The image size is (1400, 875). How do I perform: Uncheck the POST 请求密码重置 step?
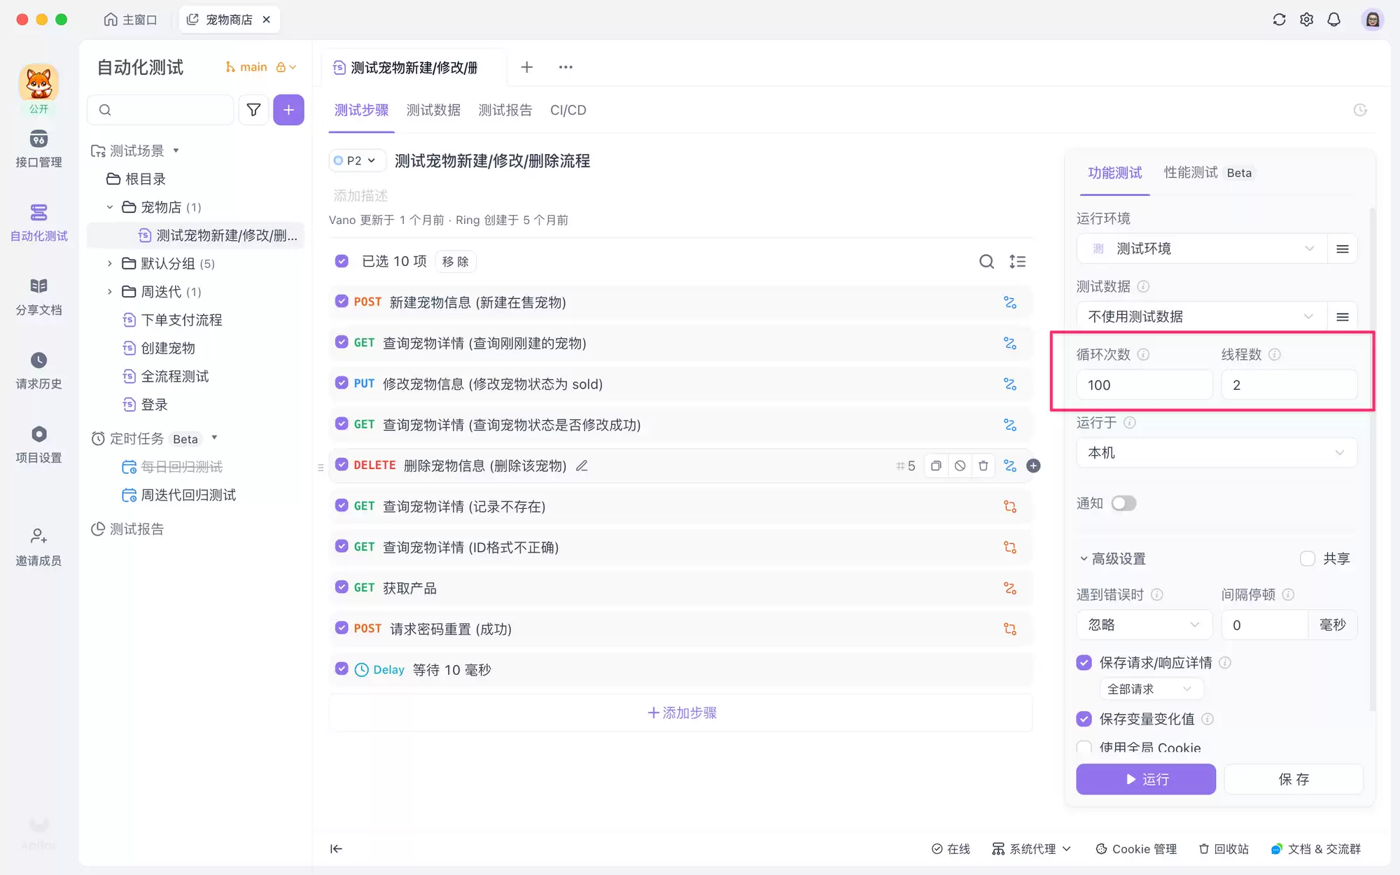[342, 628]
